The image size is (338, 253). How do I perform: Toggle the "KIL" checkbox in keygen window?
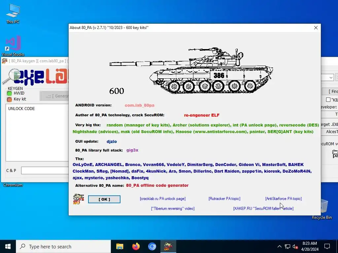pyautogui.click(x=328, y=99)
